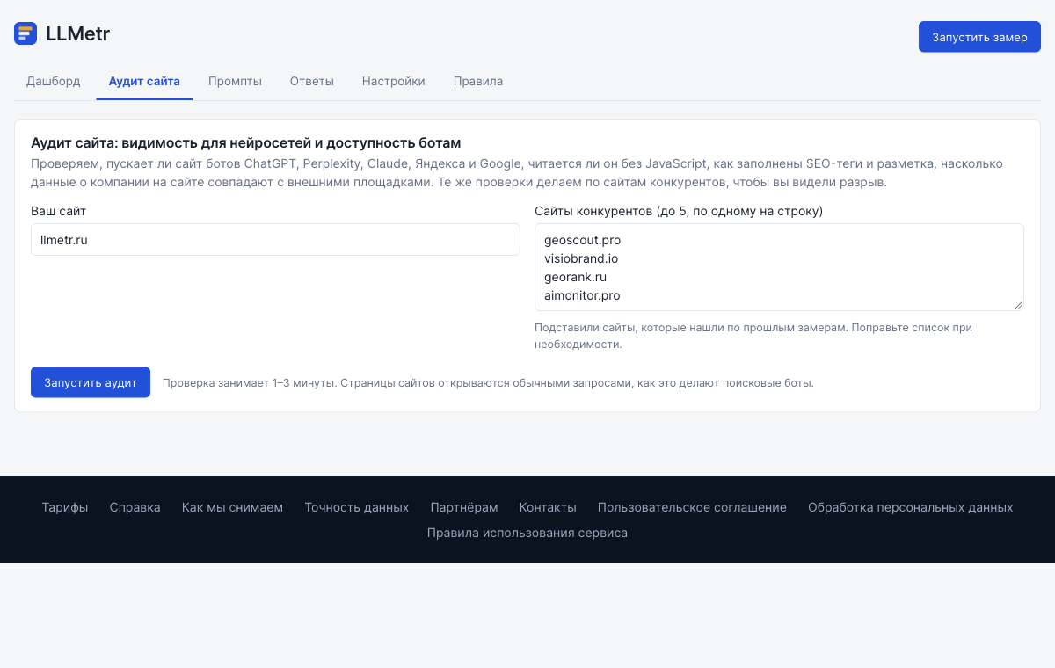
Task: Open Справка in the footer
Action: click(135, 507)
